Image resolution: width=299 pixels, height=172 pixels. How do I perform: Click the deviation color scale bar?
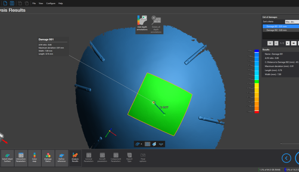(256, 80)
